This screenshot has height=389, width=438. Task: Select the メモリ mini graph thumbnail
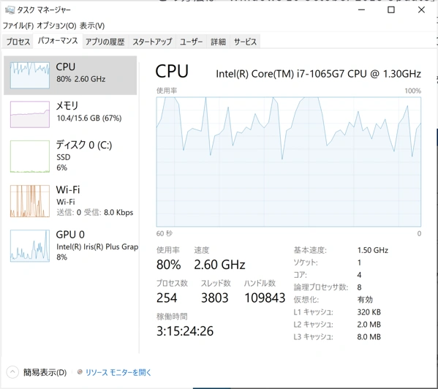30,115
